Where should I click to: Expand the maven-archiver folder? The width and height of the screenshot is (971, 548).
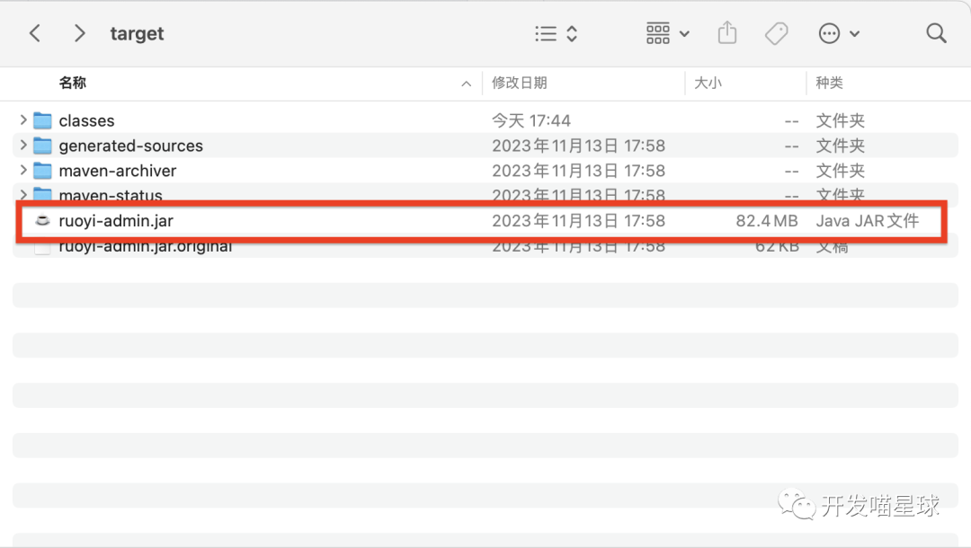pyautogui.click(x=22, y=170)
